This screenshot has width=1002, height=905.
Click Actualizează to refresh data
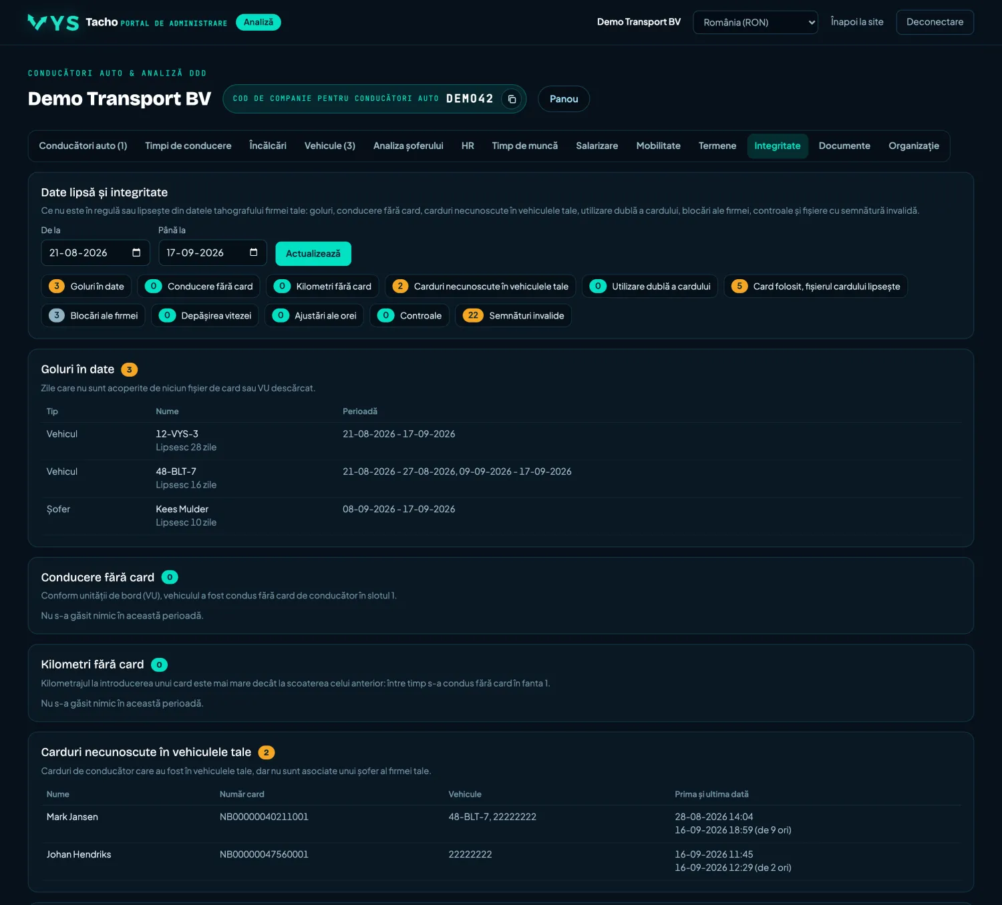point(313,254)
